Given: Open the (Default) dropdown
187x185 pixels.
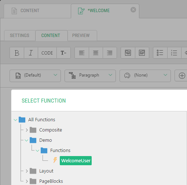Looking at the screenshot, I should coord(35,76).
